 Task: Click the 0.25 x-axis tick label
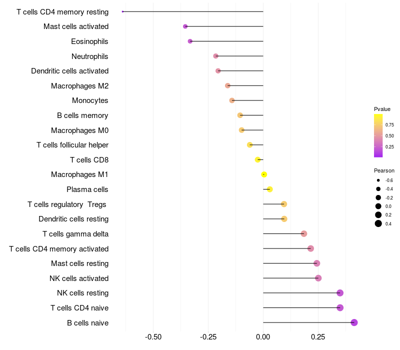pyautogui.click(x=318, y=337)
